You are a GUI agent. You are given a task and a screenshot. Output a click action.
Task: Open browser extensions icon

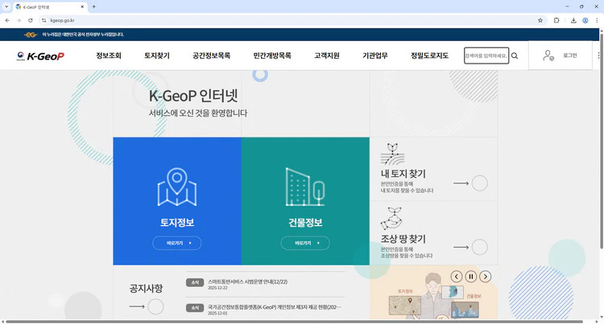(556, 20)
